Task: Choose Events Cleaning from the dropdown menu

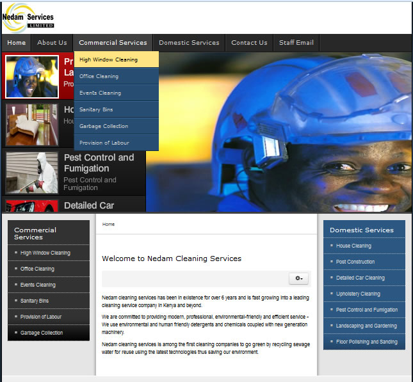Action: pos(117,93)
